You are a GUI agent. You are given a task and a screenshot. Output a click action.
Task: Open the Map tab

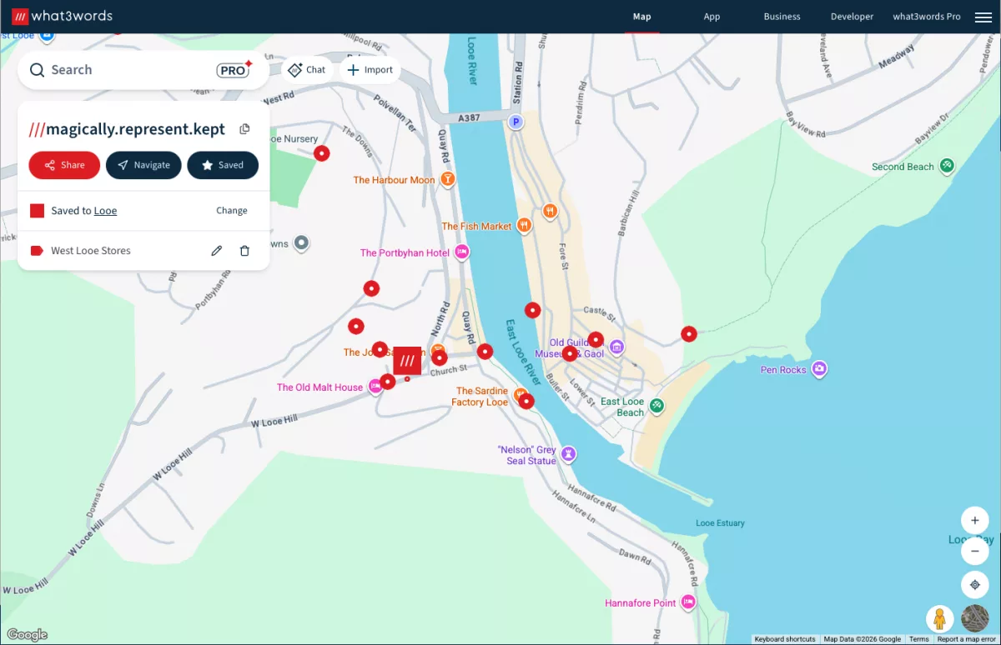tap(641, 17)
